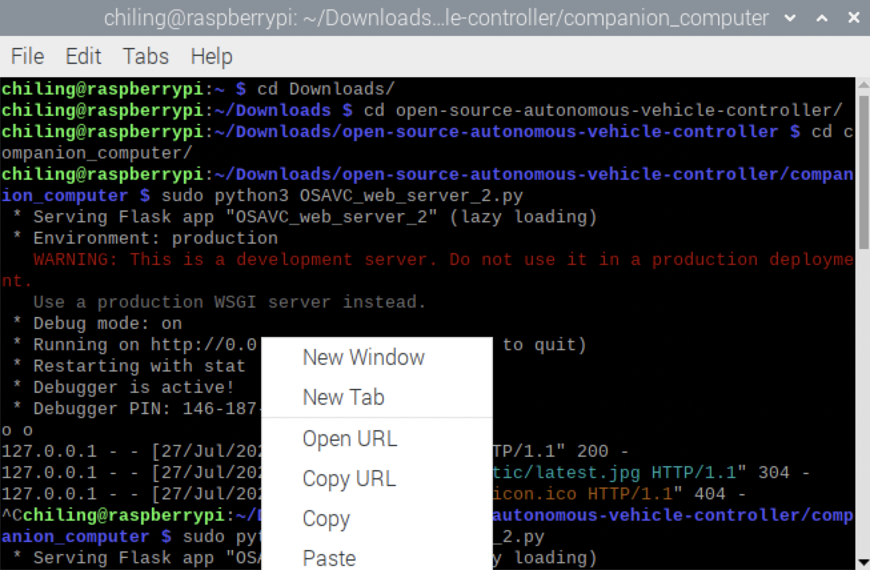Open the Help menu

point(211,57)
